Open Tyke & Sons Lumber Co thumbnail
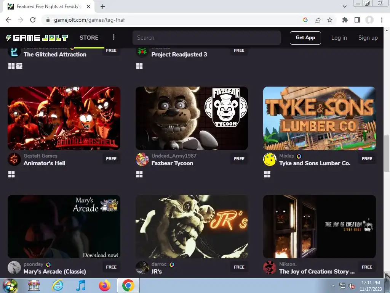Screen dimensions: 390x293 coord(320,118)
